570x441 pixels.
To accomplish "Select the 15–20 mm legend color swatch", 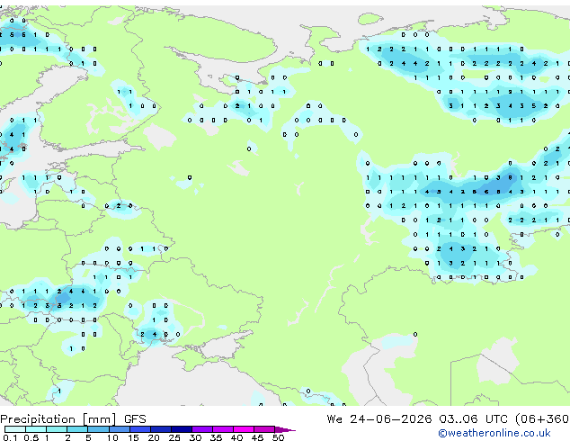I will pos(140,429).
